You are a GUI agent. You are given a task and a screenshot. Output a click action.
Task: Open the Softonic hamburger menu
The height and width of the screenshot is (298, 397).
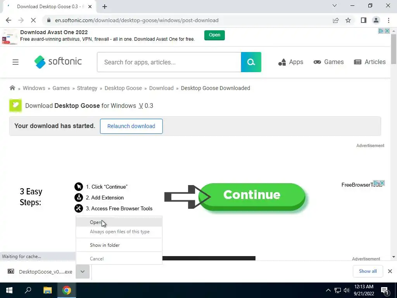pos(16,62)
